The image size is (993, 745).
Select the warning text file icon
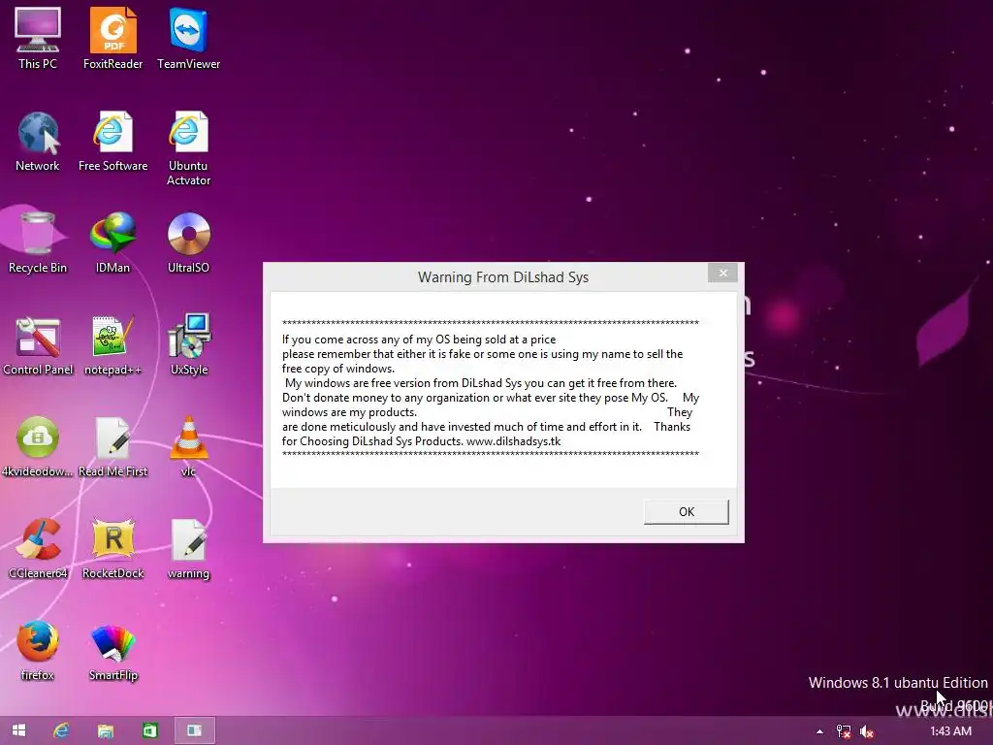(188, 549)
